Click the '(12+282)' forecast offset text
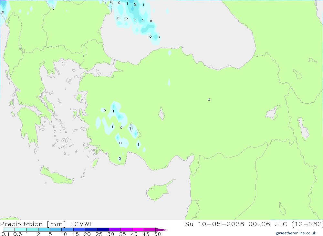This screenshot has width=323, height=236. coord(307,224)
